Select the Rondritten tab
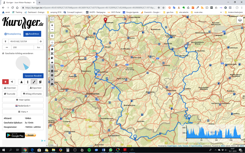245x153 pixels. [x=32, y=34]
